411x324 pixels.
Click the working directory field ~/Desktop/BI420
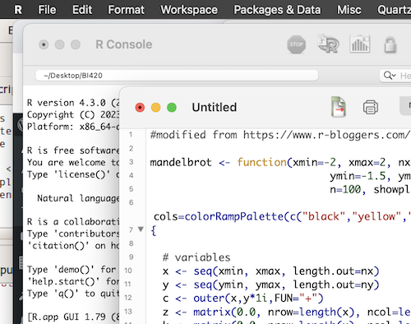point(177,76)
